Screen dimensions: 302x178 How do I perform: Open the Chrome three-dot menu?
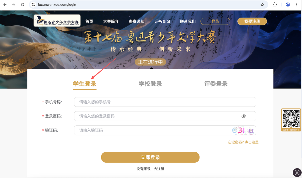(x=297, y=5)
